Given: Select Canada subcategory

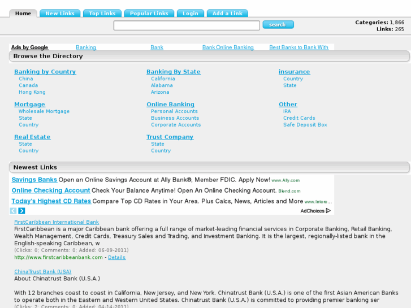Looking at the screenshot, I should point(28,85).
